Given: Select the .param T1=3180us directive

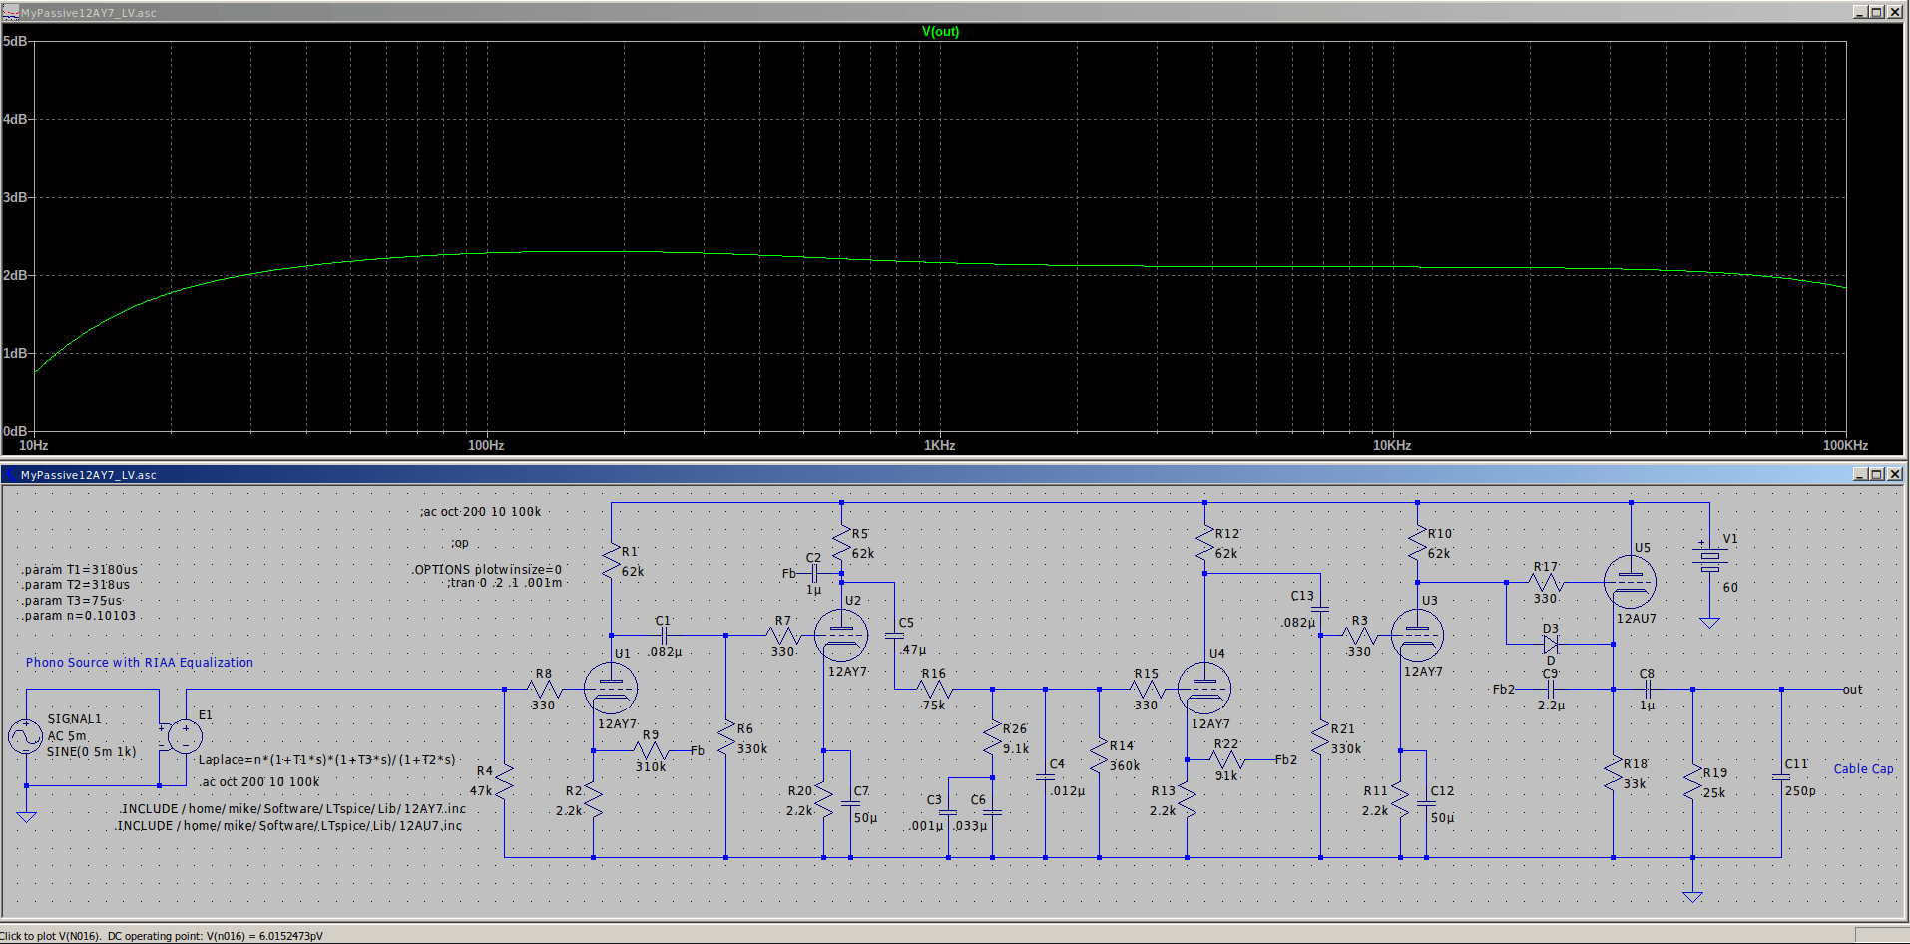Looking at the screenshot, I should point(80,570).
